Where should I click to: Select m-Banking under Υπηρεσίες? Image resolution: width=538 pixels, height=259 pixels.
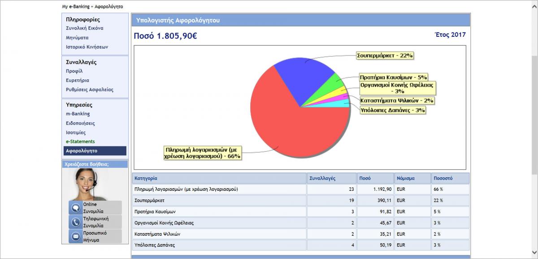[78, 114]
